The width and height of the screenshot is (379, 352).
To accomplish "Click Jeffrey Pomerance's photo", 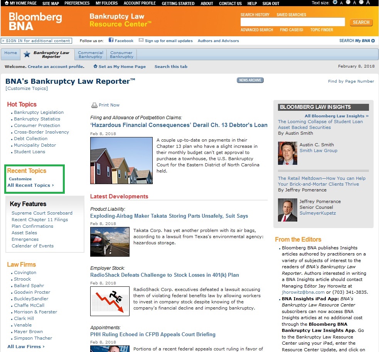I will coord(287,210).
